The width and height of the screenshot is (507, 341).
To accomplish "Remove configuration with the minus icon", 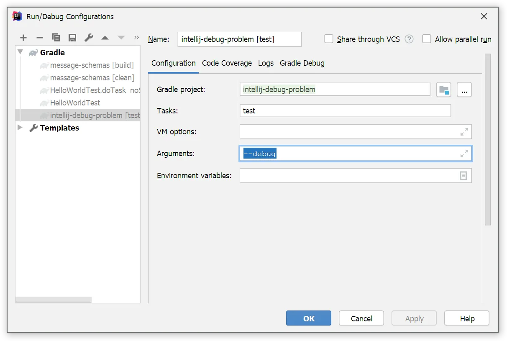I will pos(40,38).
